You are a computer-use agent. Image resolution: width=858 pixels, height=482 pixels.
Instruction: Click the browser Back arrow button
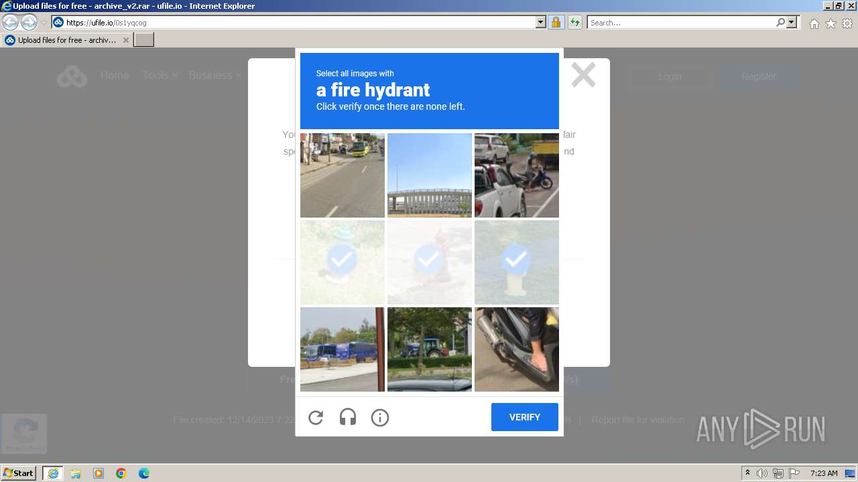point(11,23)
